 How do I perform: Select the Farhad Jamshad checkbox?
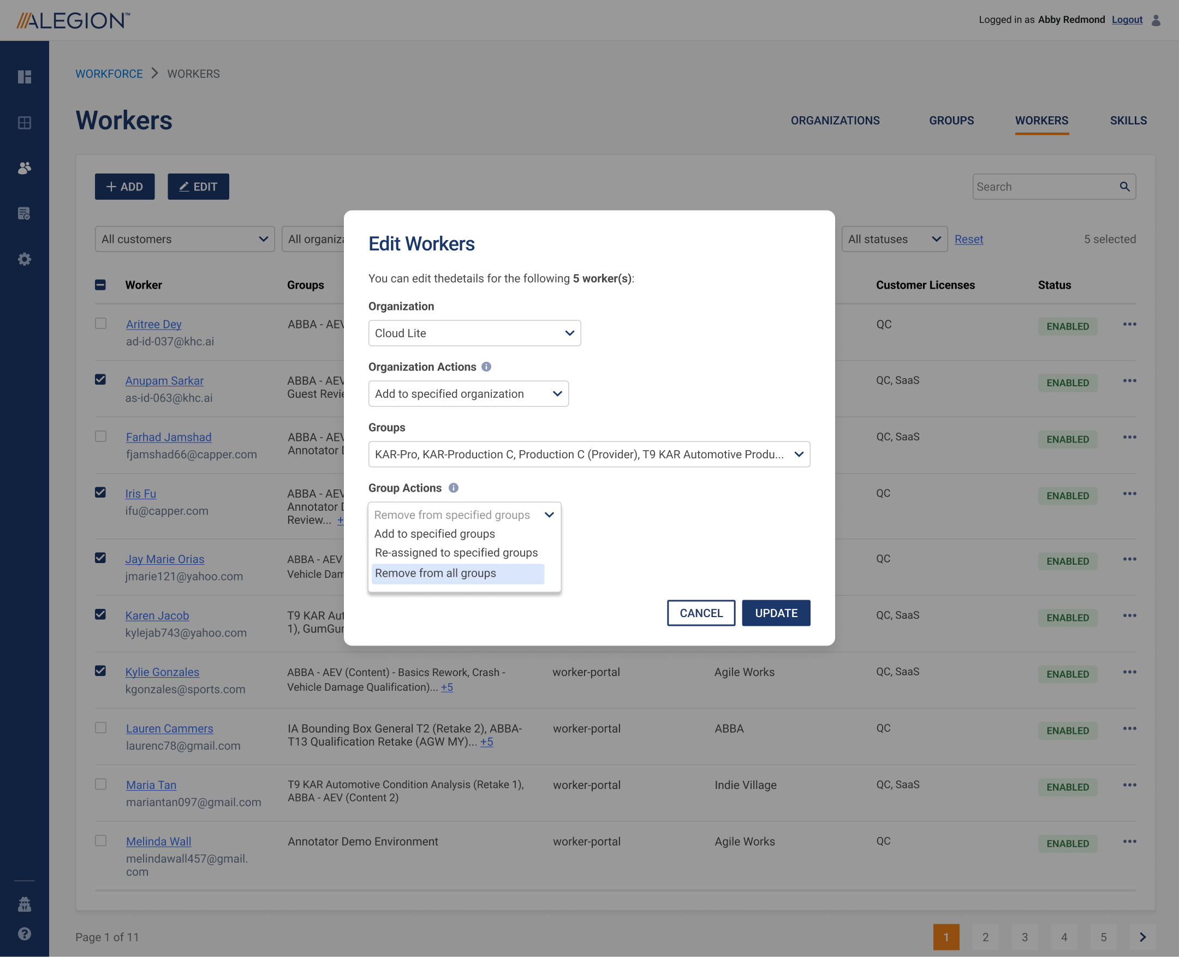pyautogui.click(x=100, y=436)
